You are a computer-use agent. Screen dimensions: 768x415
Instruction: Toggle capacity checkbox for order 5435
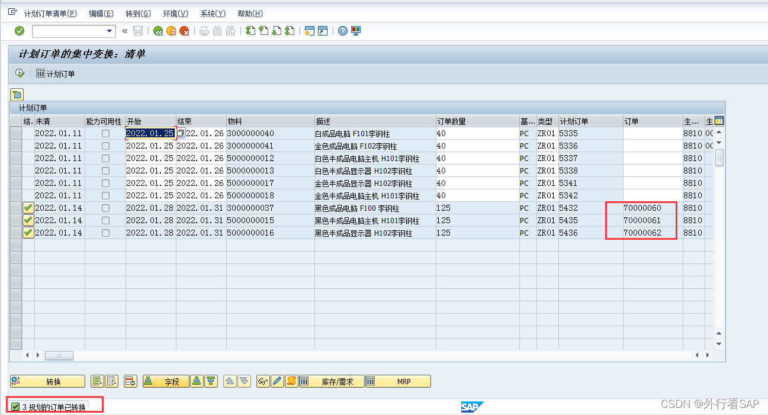[105, 221]
